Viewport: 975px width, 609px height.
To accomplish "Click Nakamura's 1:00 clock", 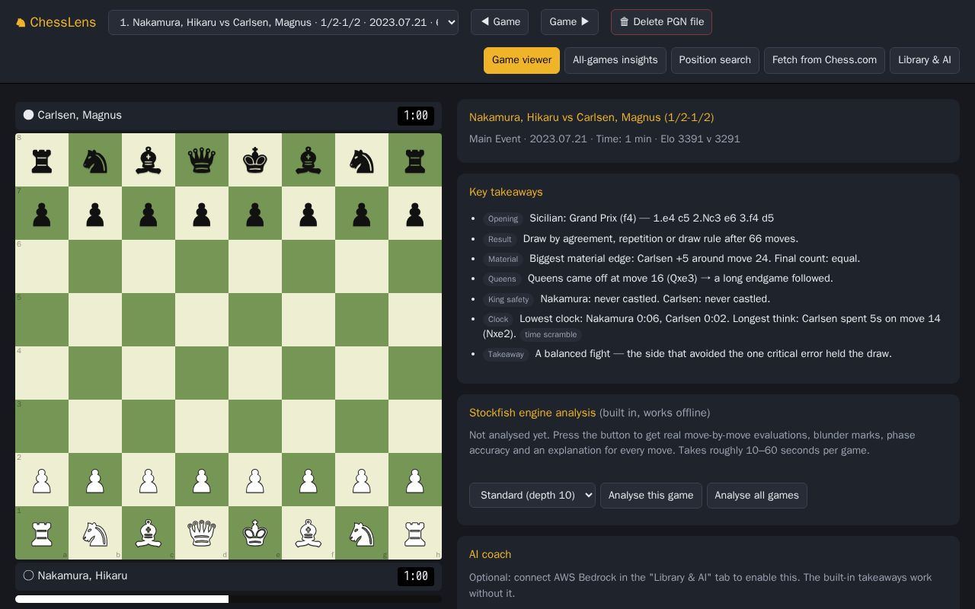I will 416,576.
